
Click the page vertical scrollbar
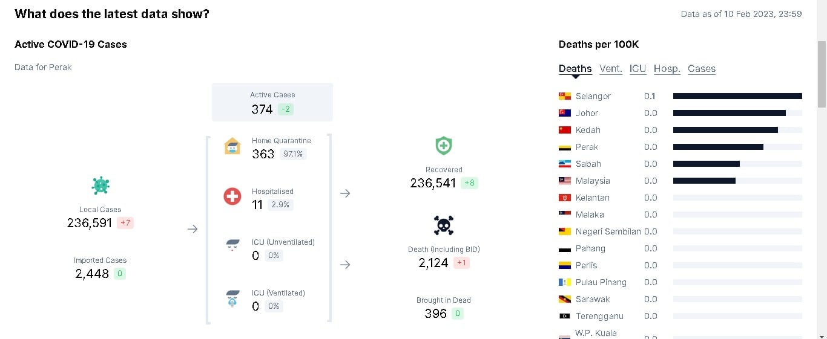click(822, 169)
